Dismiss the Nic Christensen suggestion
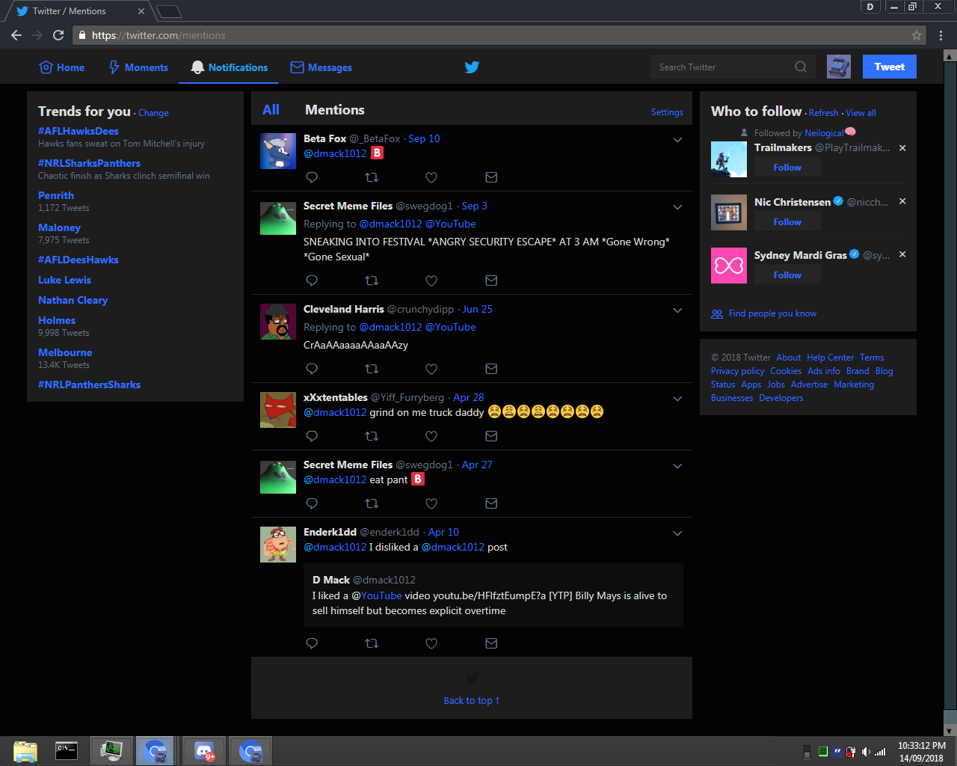Image resolution: width=957 pixels, height=766 pixels. click(902, 201)
